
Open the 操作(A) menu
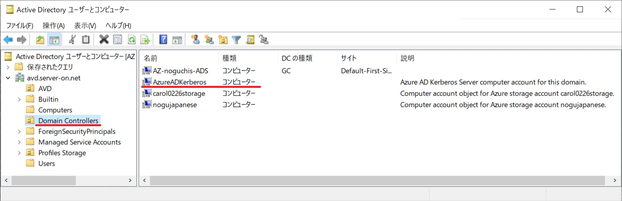coord(54,25)
